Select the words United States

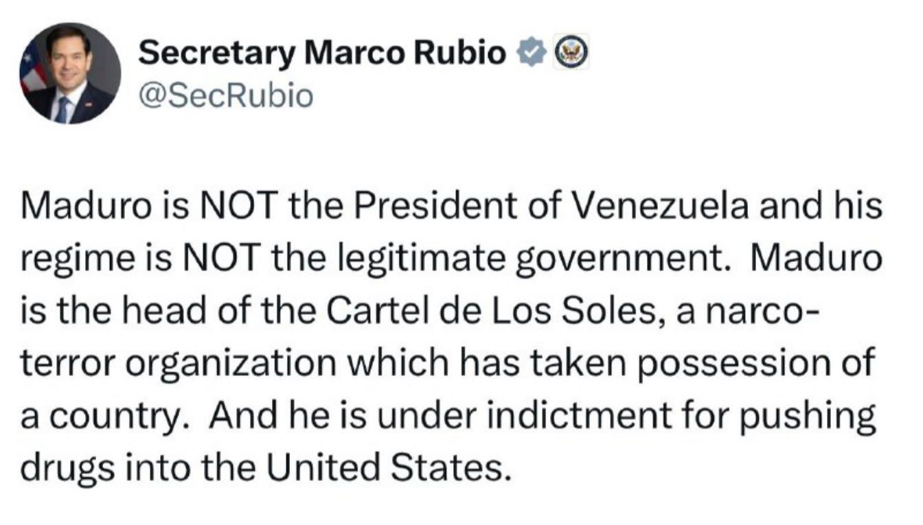(x=389, y=470)
